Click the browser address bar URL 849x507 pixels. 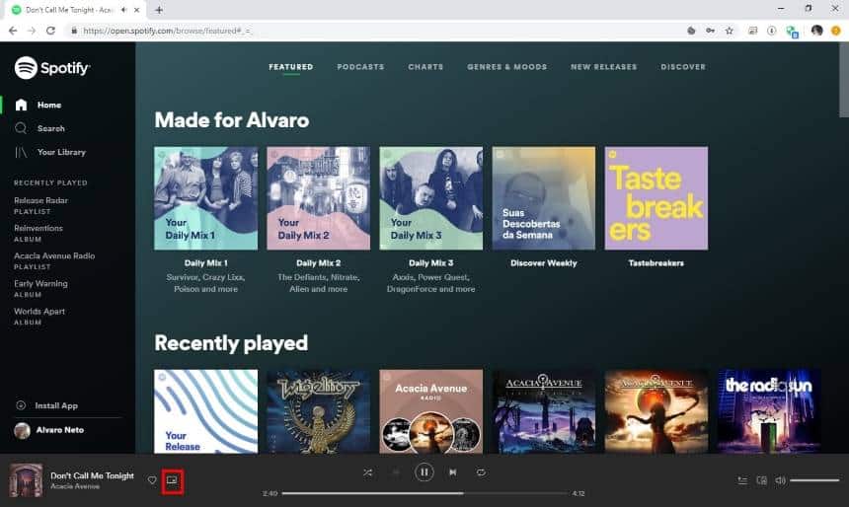(167, 31)
